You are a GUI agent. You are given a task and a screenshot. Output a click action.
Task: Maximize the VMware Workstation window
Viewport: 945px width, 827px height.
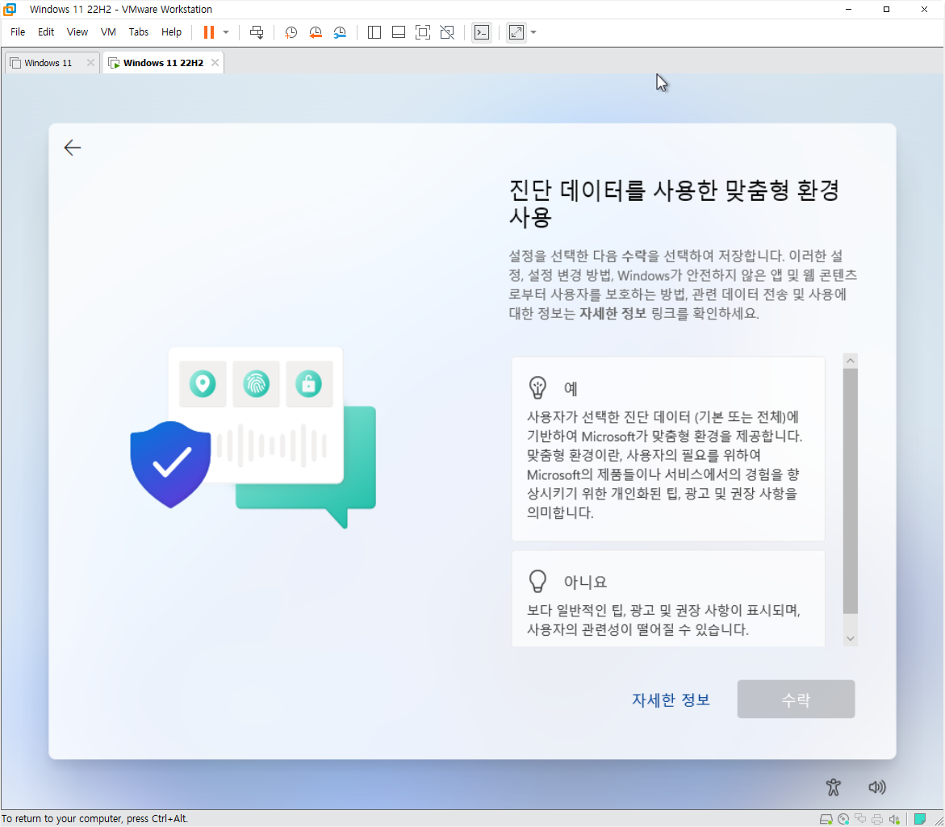point(887,9)
